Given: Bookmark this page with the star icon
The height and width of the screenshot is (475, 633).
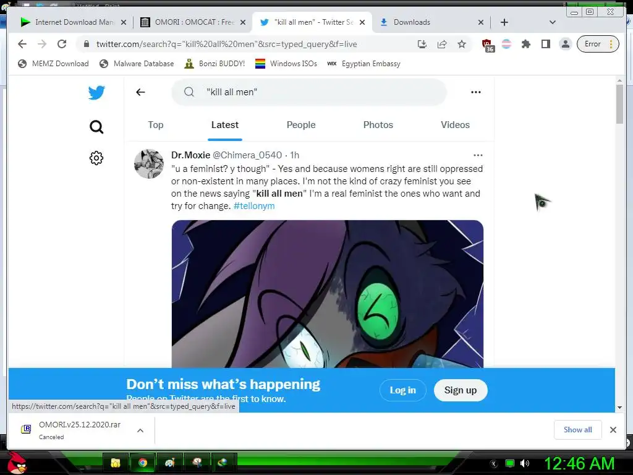Looking at the screenshot, I should (462, 44).
